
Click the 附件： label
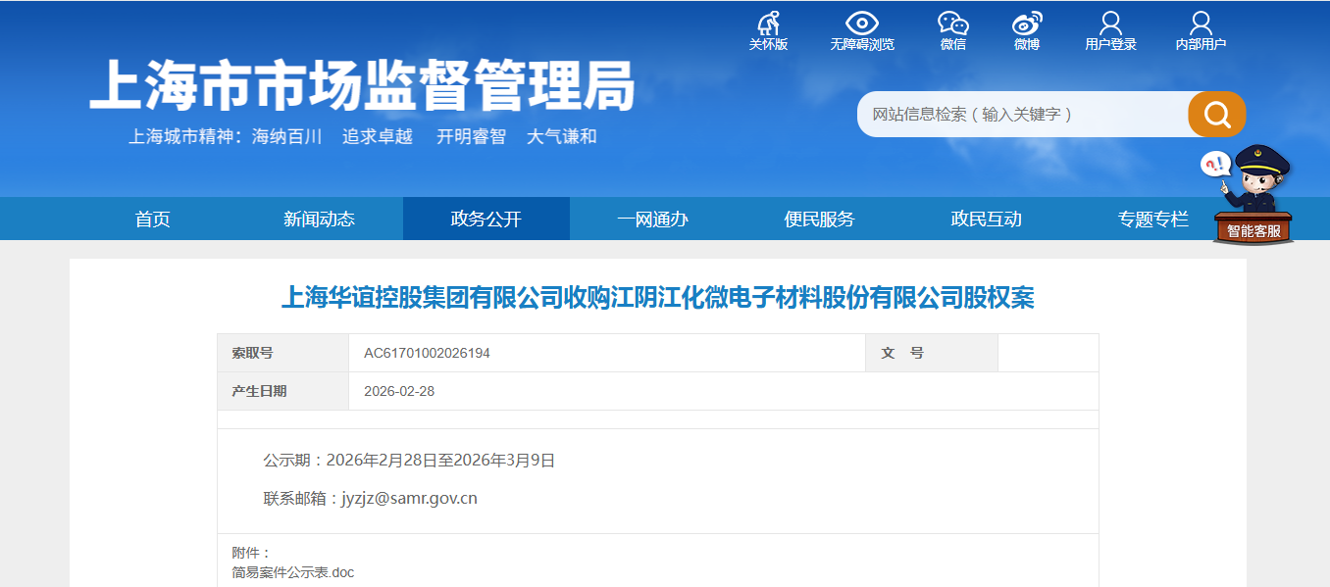pos(251,553)
